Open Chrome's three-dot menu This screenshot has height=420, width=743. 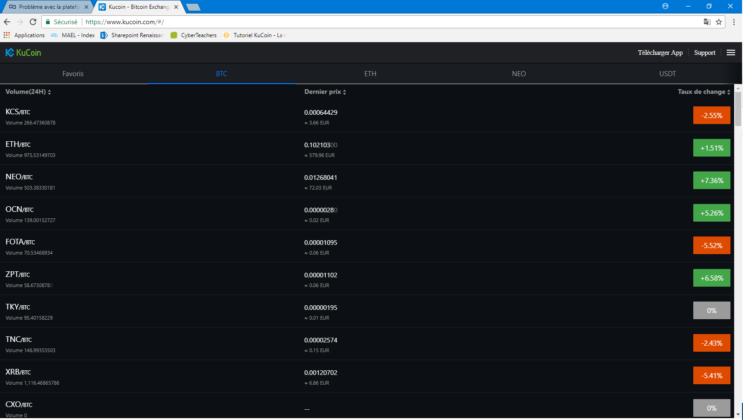734,22
